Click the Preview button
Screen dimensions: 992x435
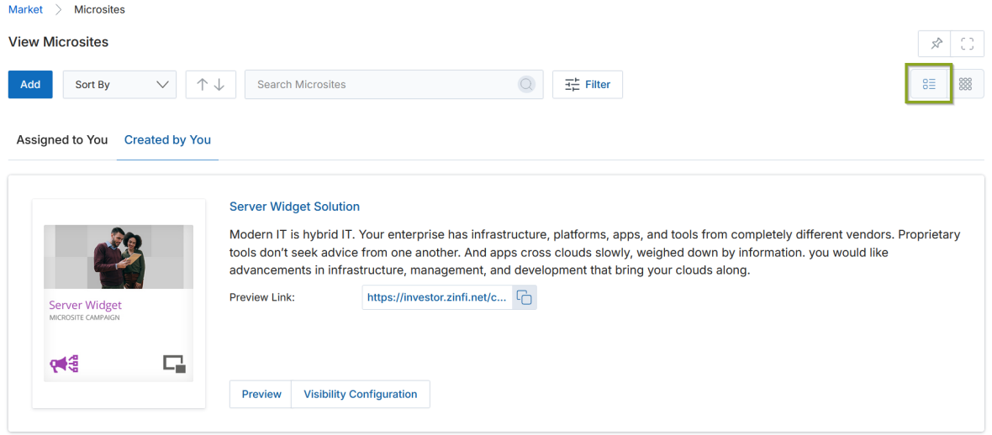(261, 394)
